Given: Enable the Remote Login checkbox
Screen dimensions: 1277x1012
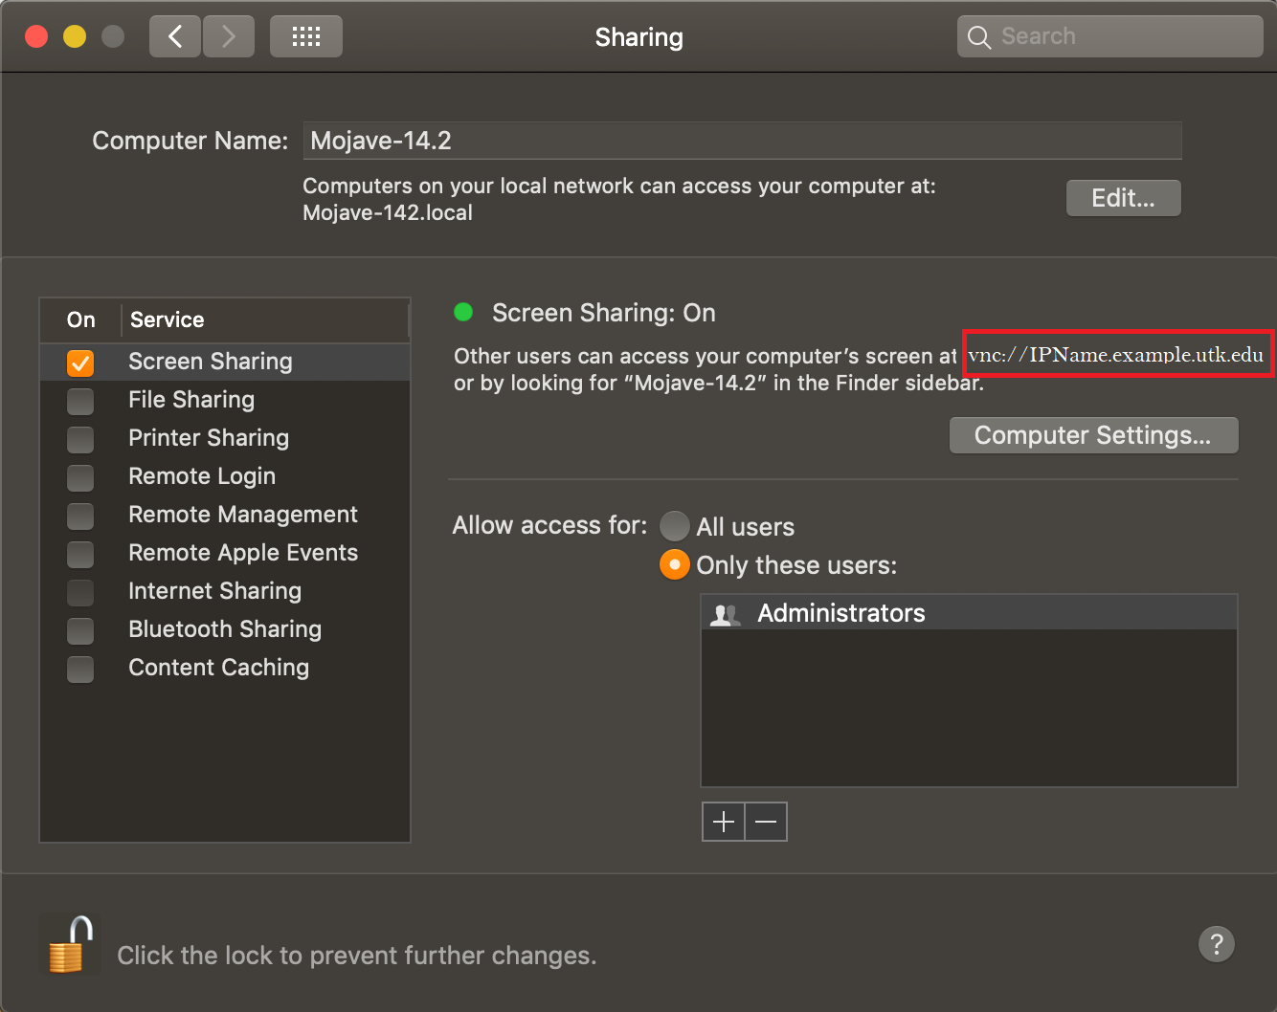Looking at the screenshot, I should [x=80, y=477].
